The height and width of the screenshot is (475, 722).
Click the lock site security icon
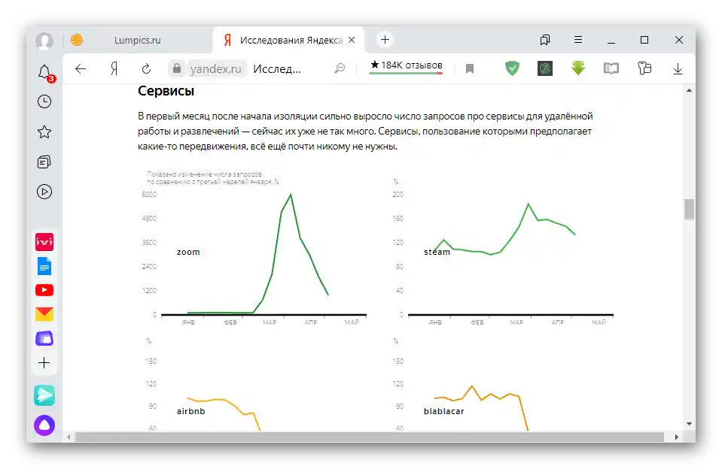point(177,68)
